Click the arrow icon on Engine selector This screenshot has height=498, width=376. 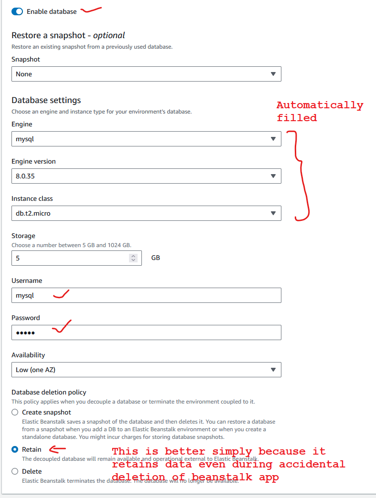pos(273,139)
